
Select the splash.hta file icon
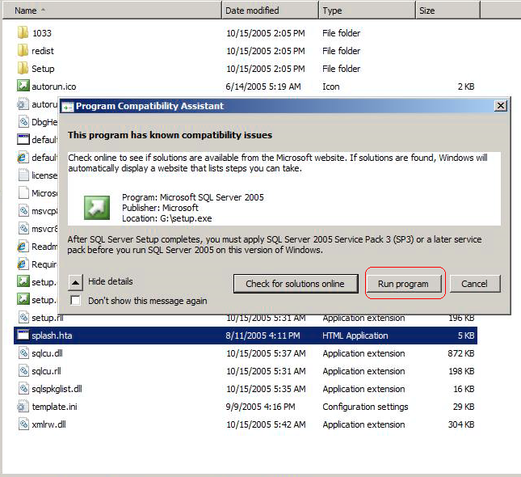(23, 336)
